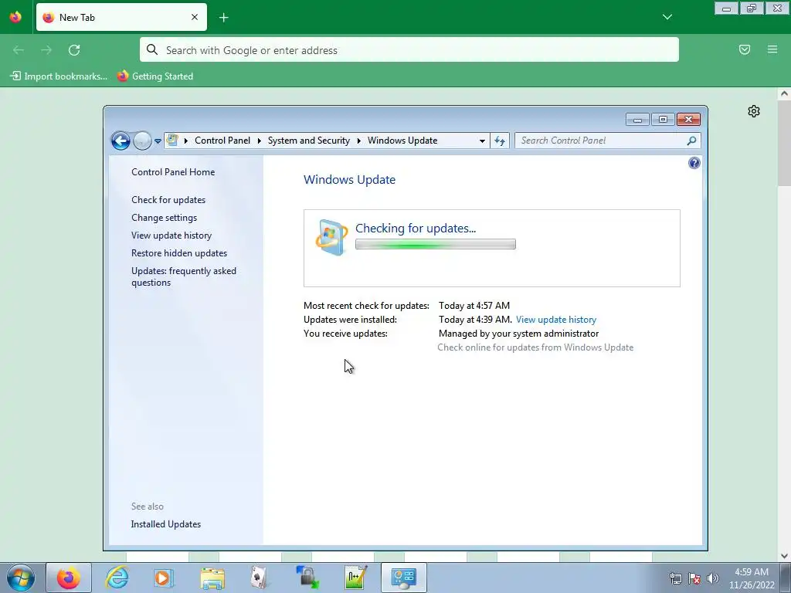This screenshot has height=593, width=791.
Task: Click the Control Panel taskbar button
Action: (403, 578)
